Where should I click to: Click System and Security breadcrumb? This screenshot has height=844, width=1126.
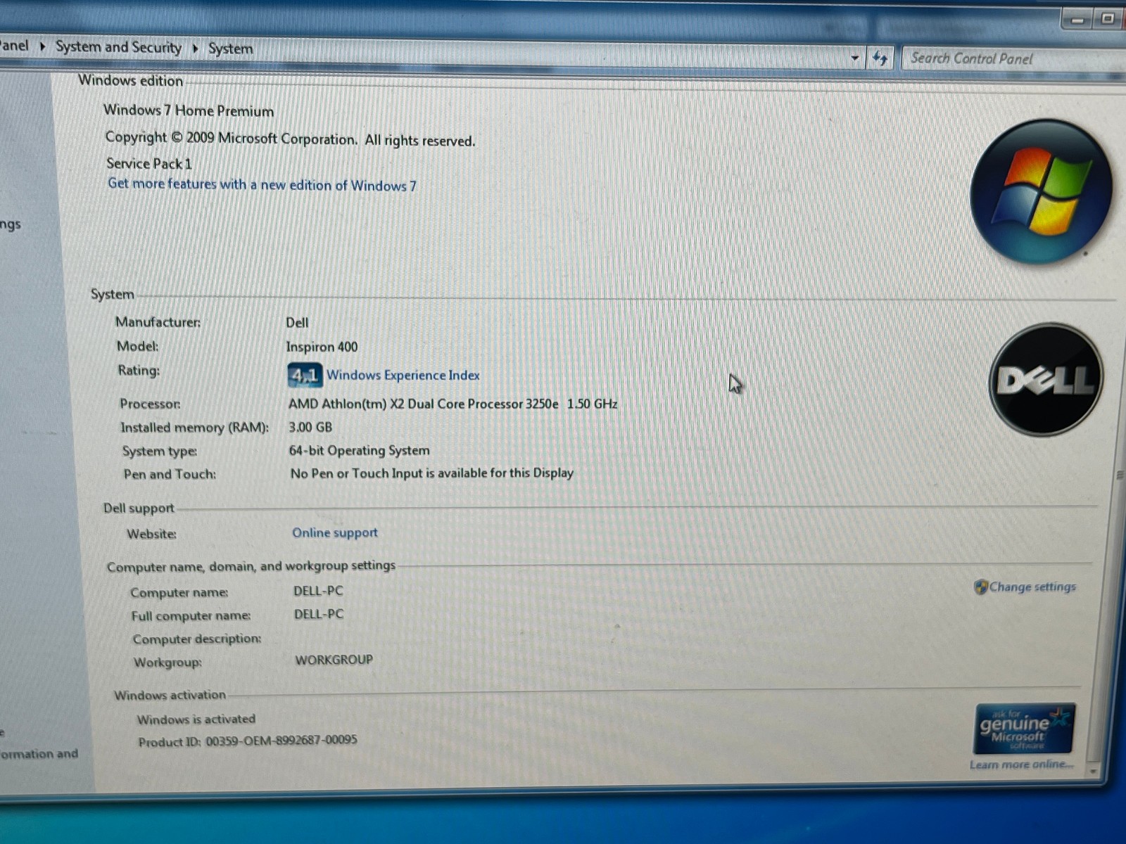118,47
